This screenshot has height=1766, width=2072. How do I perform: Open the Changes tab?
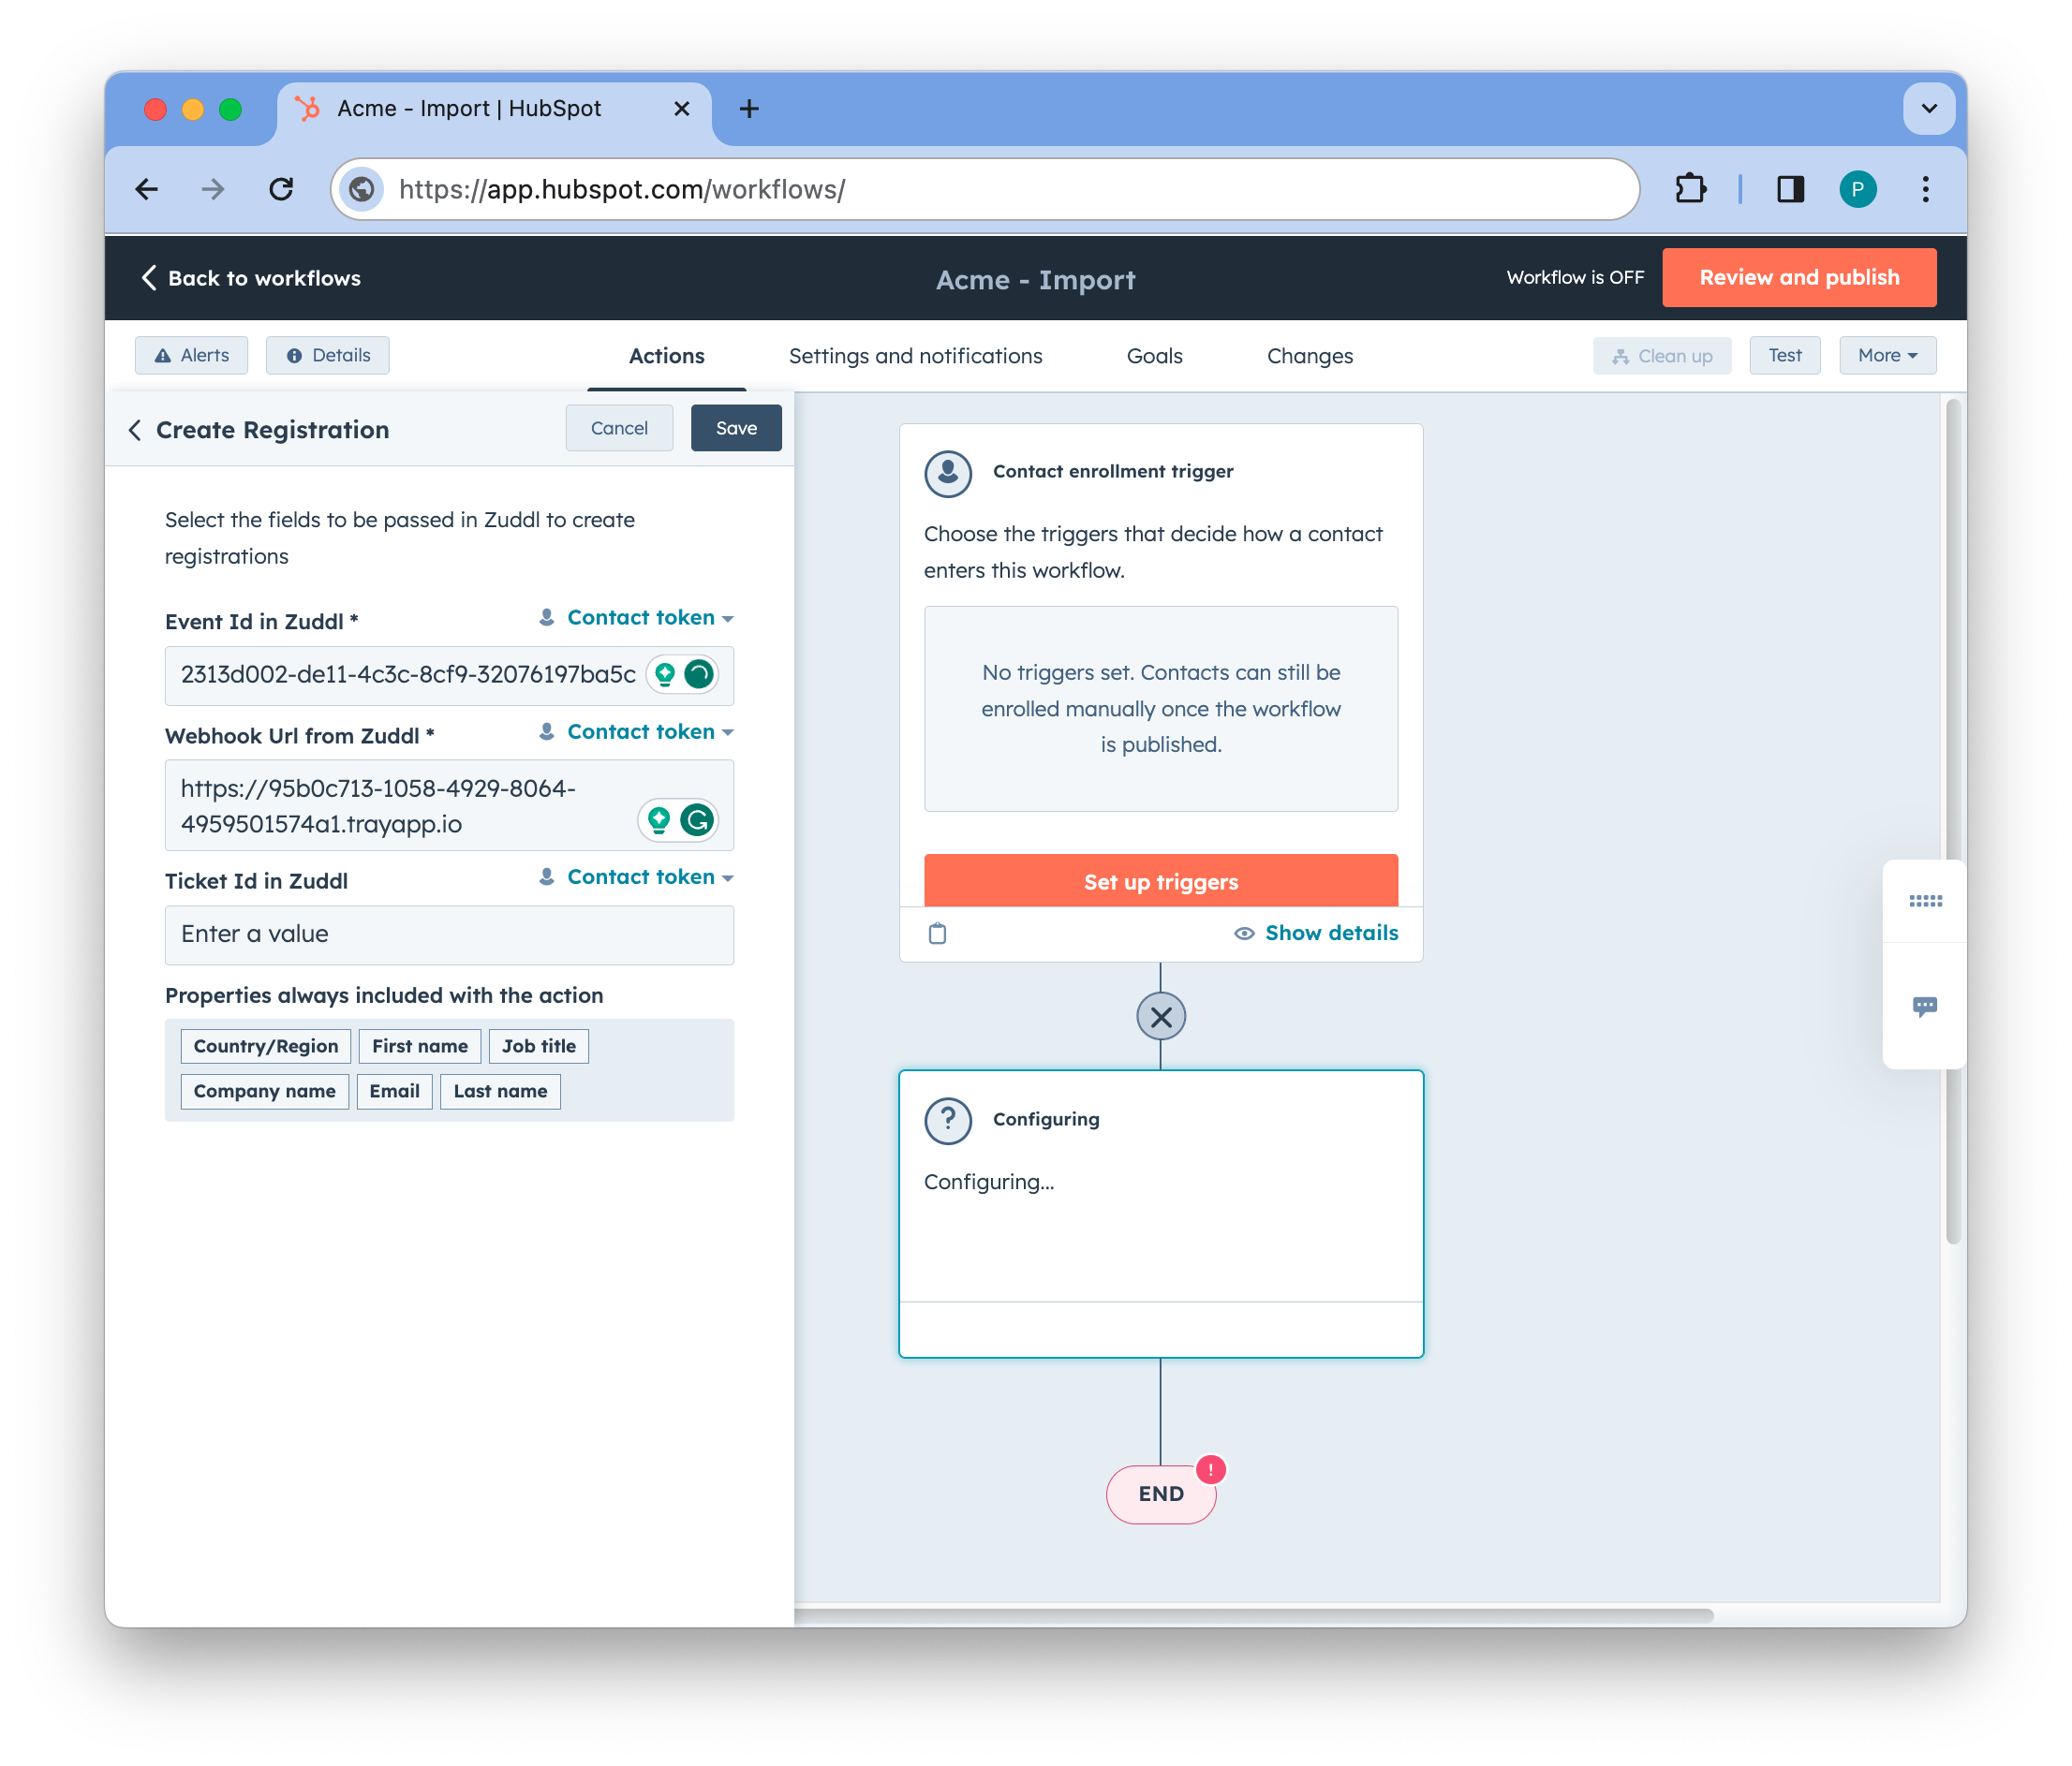(1309, 356)
